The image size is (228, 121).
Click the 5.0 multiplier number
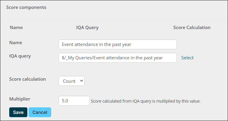65,101
